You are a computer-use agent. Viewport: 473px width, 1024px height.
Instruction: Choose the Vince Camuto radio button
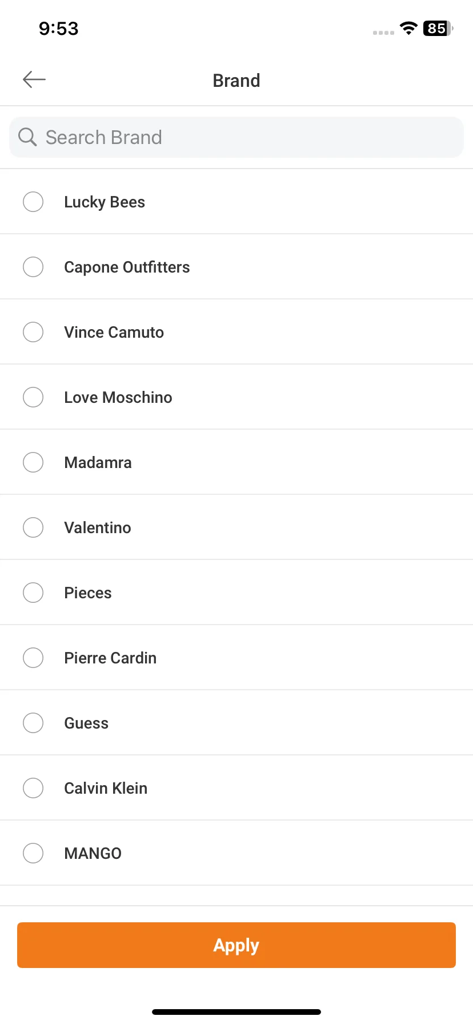[33, 332]
